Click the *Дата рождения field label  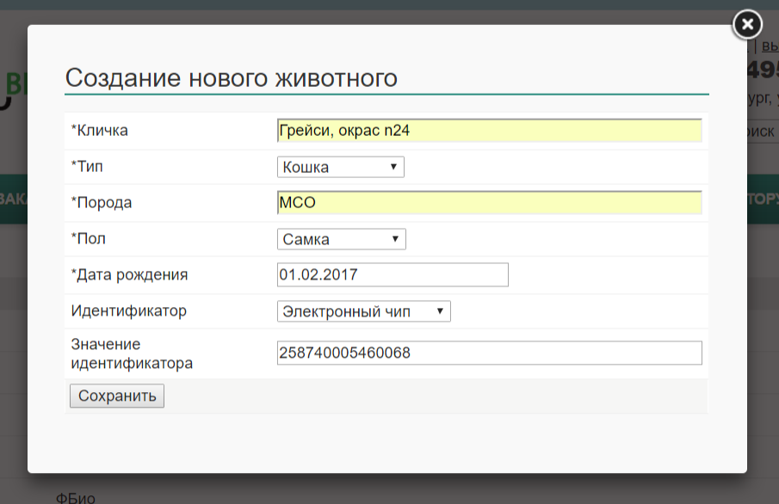[129, 274]
